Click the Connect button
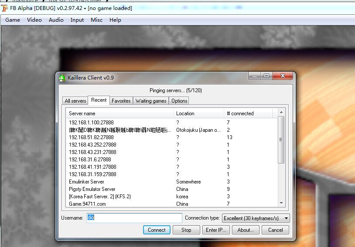 (157, 230)
